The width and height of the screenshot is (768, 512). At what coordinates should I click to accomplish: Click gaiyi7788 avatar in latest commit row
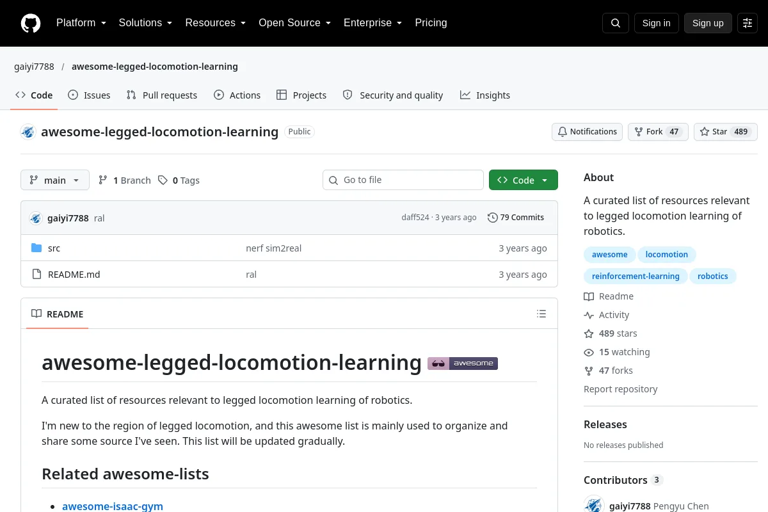(36, 218)
